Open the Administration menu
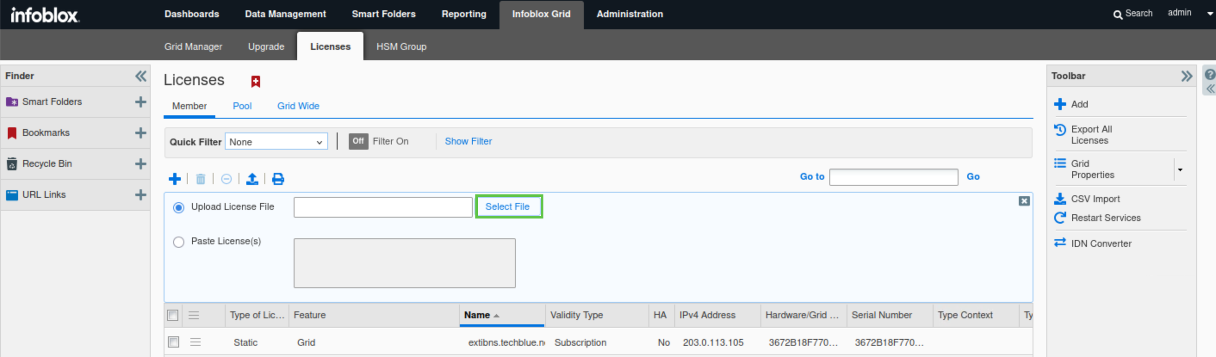This screenshot has height=357, width=1216. 629,14
